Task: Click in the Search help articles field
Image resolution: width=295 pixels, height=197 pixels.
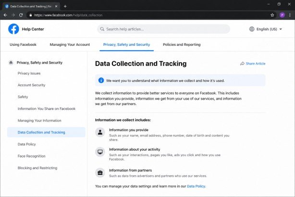Action: 163,29
